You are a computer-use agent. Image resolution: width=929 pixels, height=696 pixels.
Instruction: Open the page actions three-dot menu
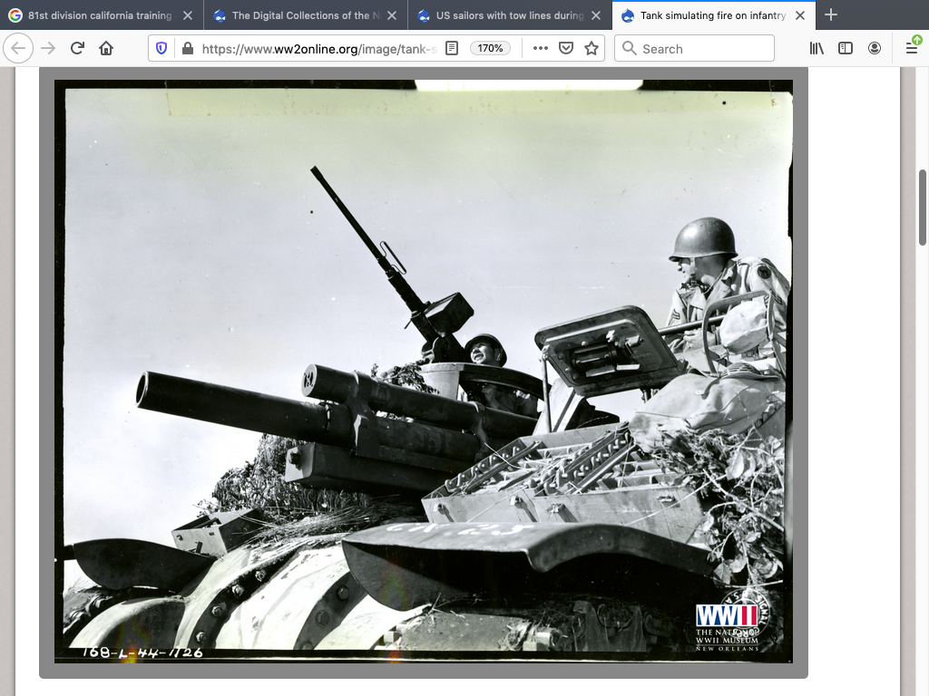540,48
